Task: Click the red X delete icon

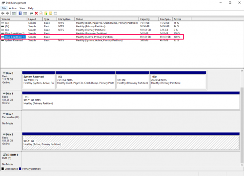Action: 36,13
